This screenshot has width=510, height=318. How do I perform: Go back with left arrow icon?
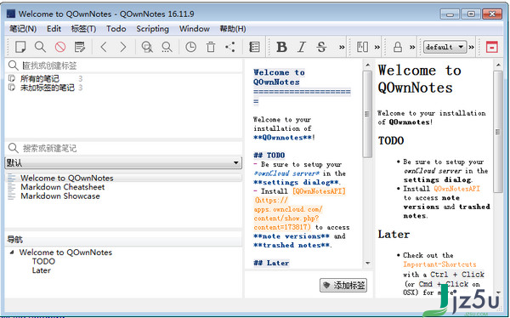[x=104, y=48]
